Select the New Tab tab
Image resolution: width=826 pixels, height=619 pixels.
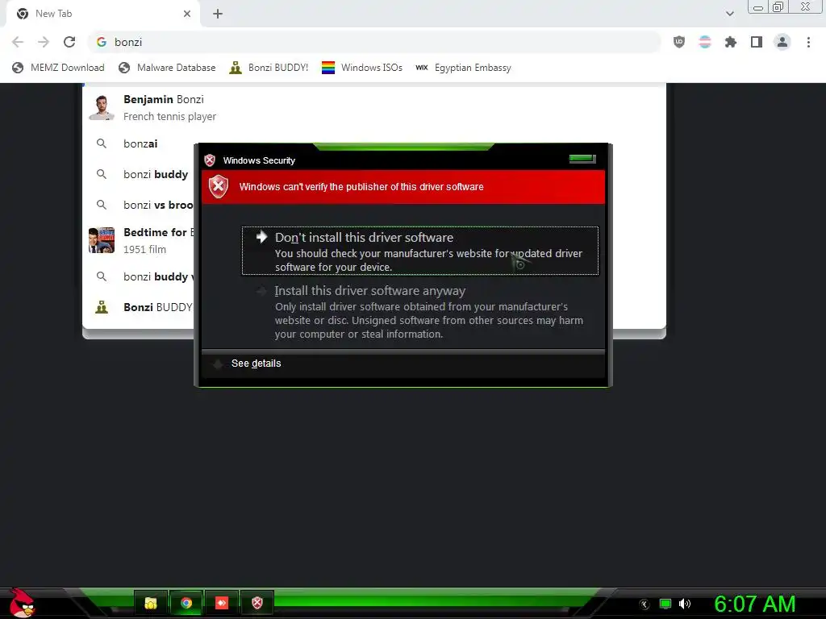point(102,14)
